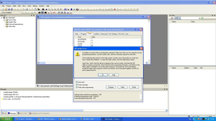This screenshot has width=216, height=121.
Task: Click the blue X icon in second toolbar
Action: pos(68,13)
